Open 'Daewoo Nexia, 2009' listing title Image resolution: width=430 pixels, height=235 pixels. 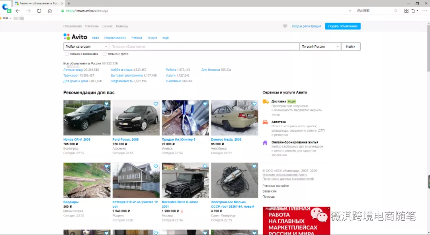pos(226,140)
